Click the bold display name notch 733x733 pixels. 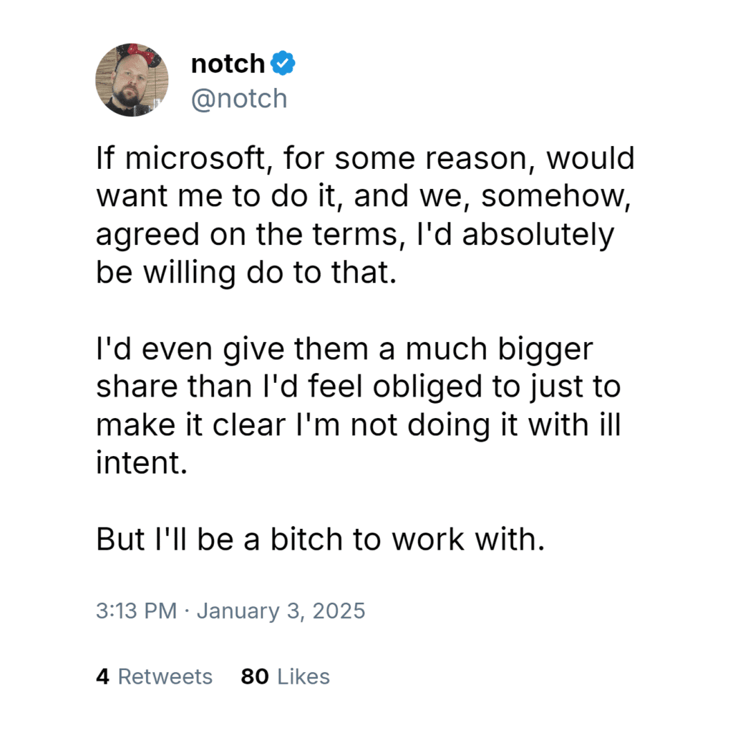point(228,64)
